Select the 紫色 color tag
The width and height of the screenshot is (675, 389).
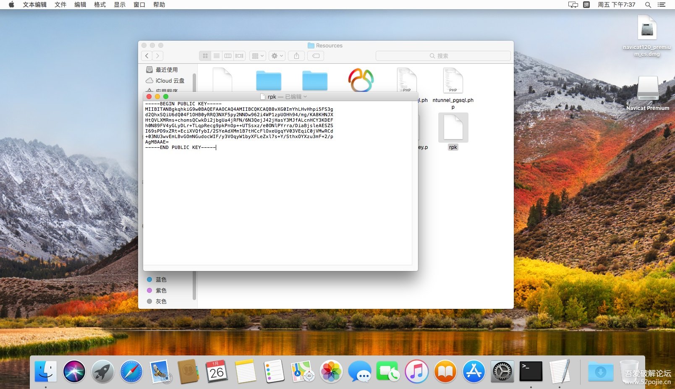pos(161,290)
